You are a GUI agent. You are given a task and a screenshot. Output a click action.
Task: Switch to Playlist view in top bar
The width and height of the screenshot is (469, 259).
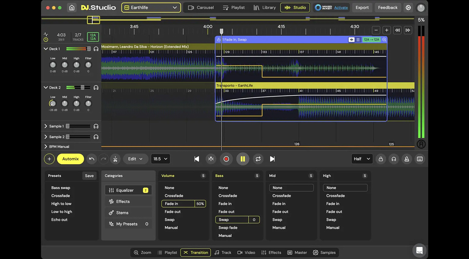tap(234, 8)
